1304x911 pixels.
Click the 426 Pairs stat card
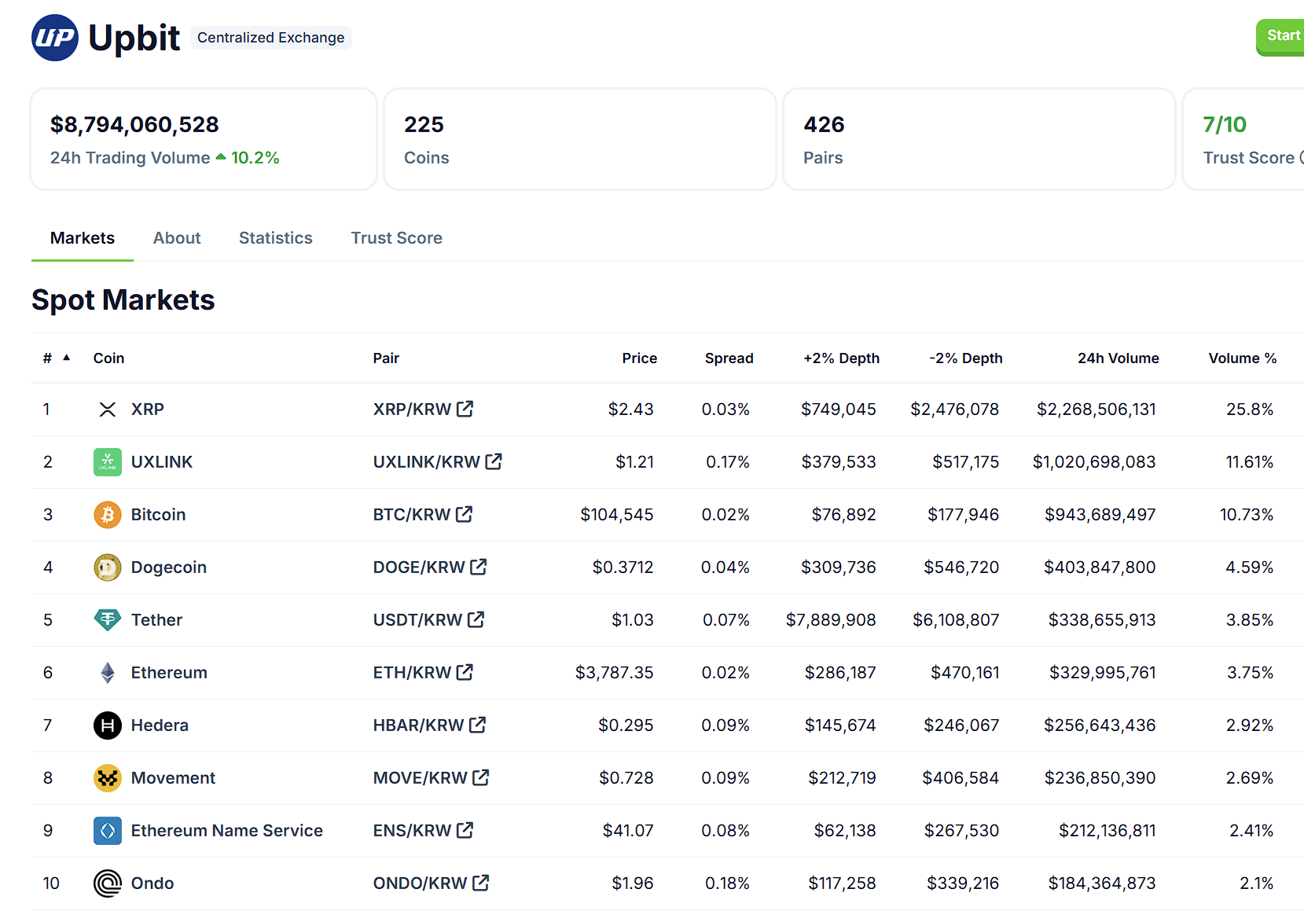(x=979, y=139)
